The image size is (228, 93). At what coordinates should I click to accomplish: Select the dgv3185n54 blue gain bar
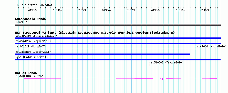click(x=102, y=54)
